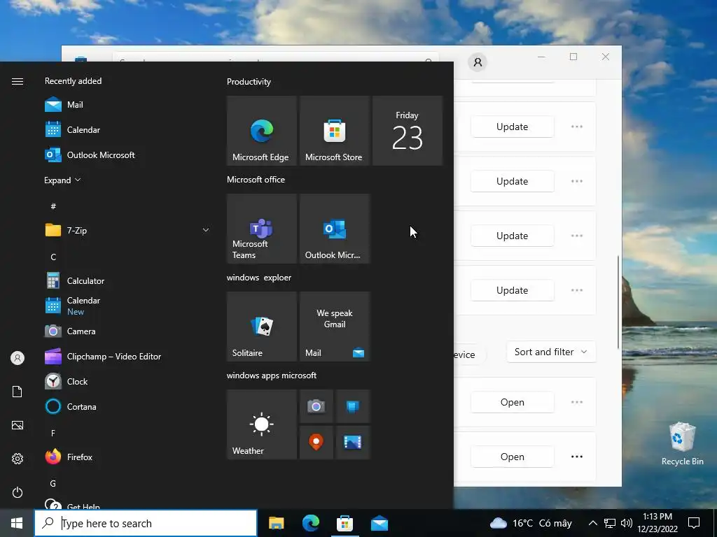The image size is (717, 537).
Task: Open the small Movies & TV tile
Action: click(353, 443)
